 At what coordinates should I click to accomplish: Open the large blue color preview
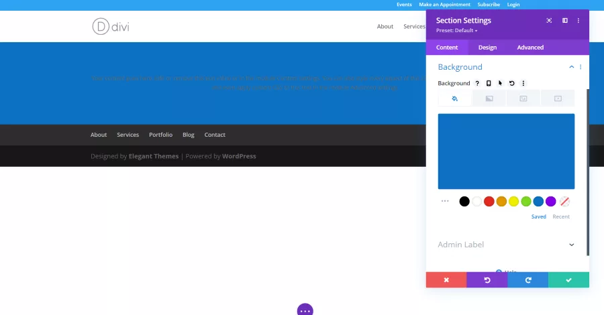coord(506,151)
